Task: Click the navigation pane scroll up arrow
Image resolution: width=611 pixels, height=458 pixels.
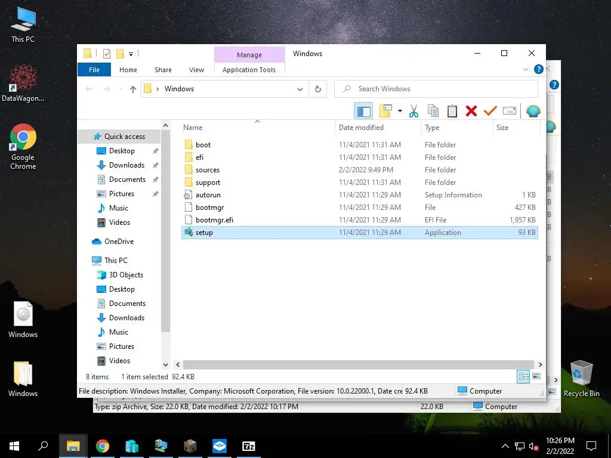Action: coord(166,125)
